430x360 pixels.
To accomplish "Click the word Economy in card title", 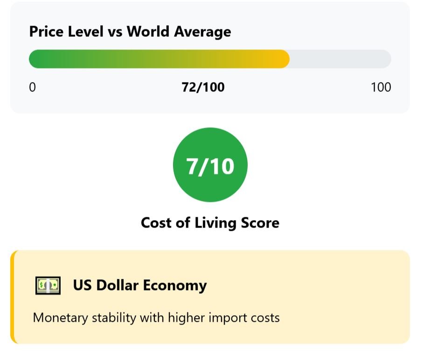I will [175, 286].
